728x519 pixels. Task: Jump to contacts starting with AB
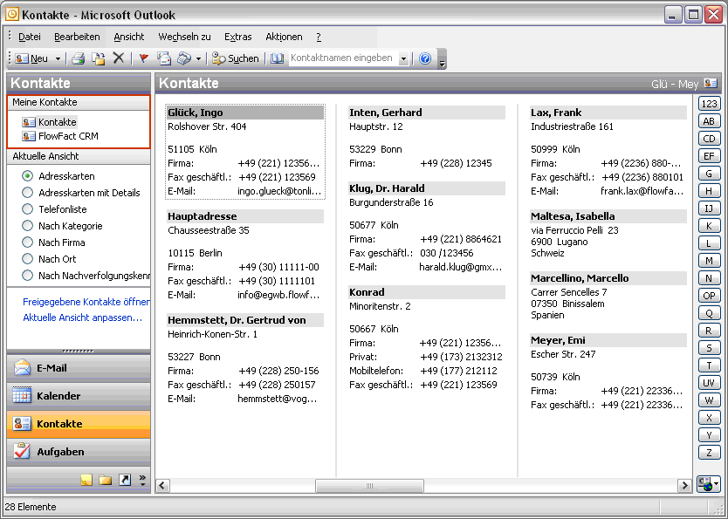click(709, 121)
